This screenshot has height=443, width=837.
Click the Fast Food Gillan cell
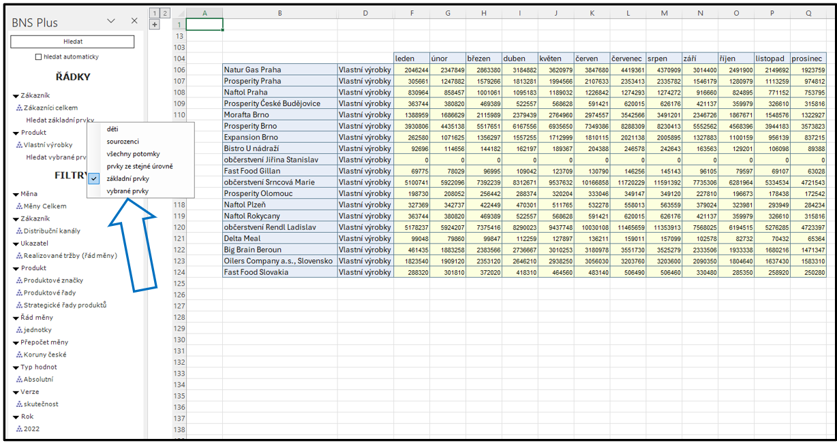[280, 171]
